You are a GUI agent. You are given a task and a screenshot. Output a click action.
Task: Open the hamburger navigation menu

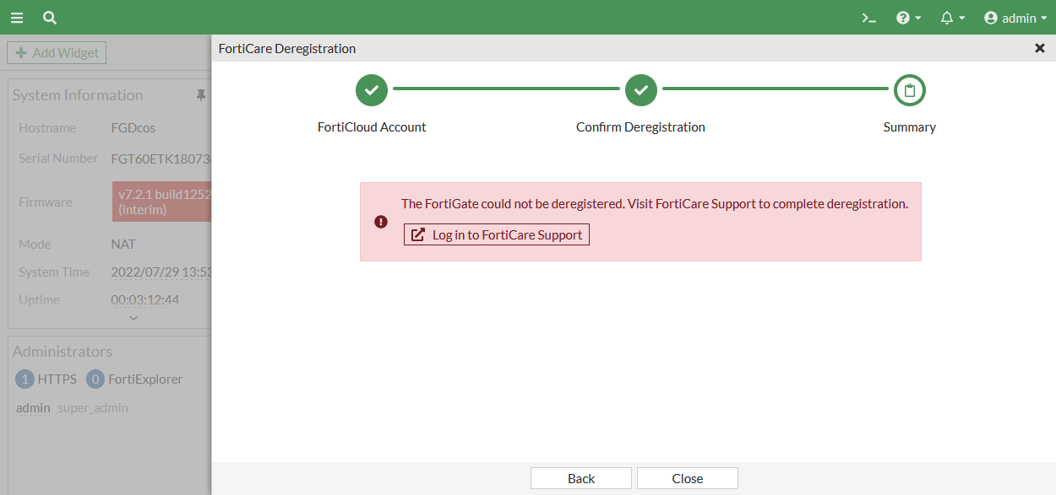17,18
